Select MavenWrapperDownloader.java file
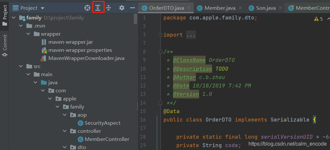Screen dimensions: 330x150 pos(86,58)
